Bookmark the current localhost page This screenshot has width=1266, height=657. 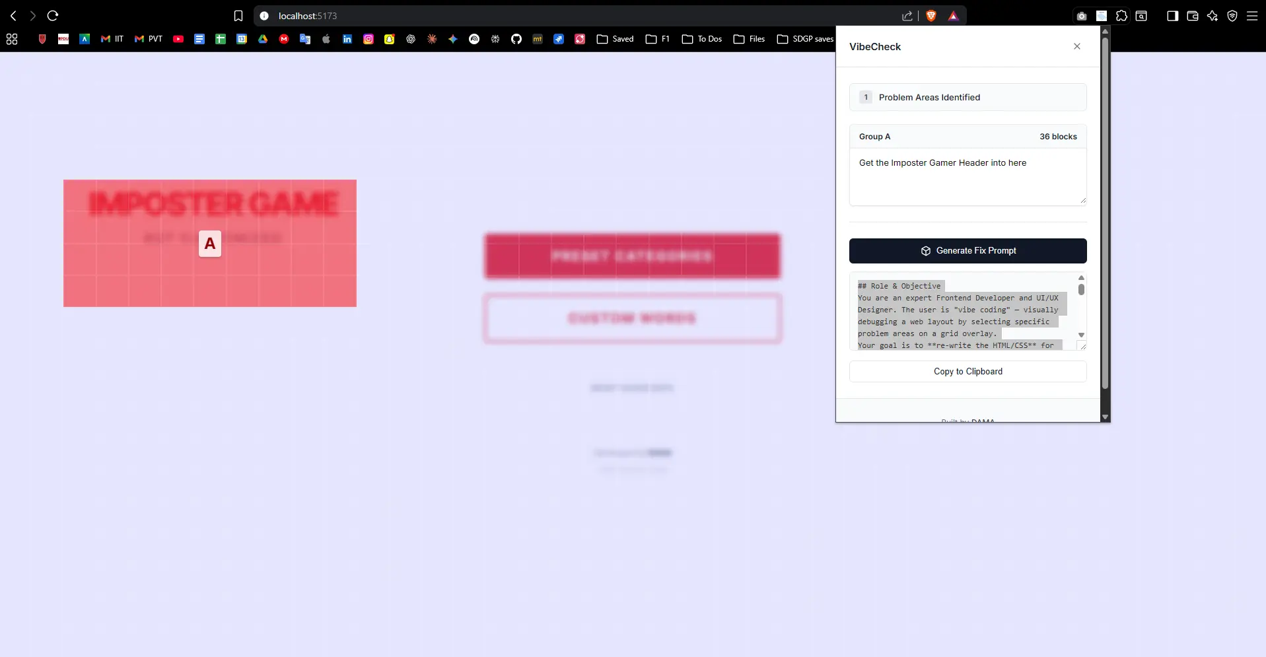coord(238,16)
